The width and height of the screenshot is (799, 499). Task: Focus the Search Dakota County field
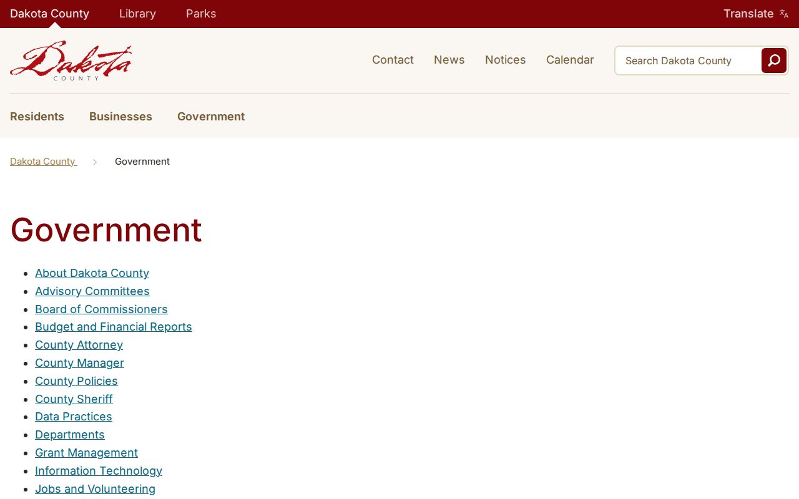point(688,61)
